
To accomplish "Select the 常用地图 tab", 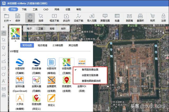I will click(x=27, y=45).
